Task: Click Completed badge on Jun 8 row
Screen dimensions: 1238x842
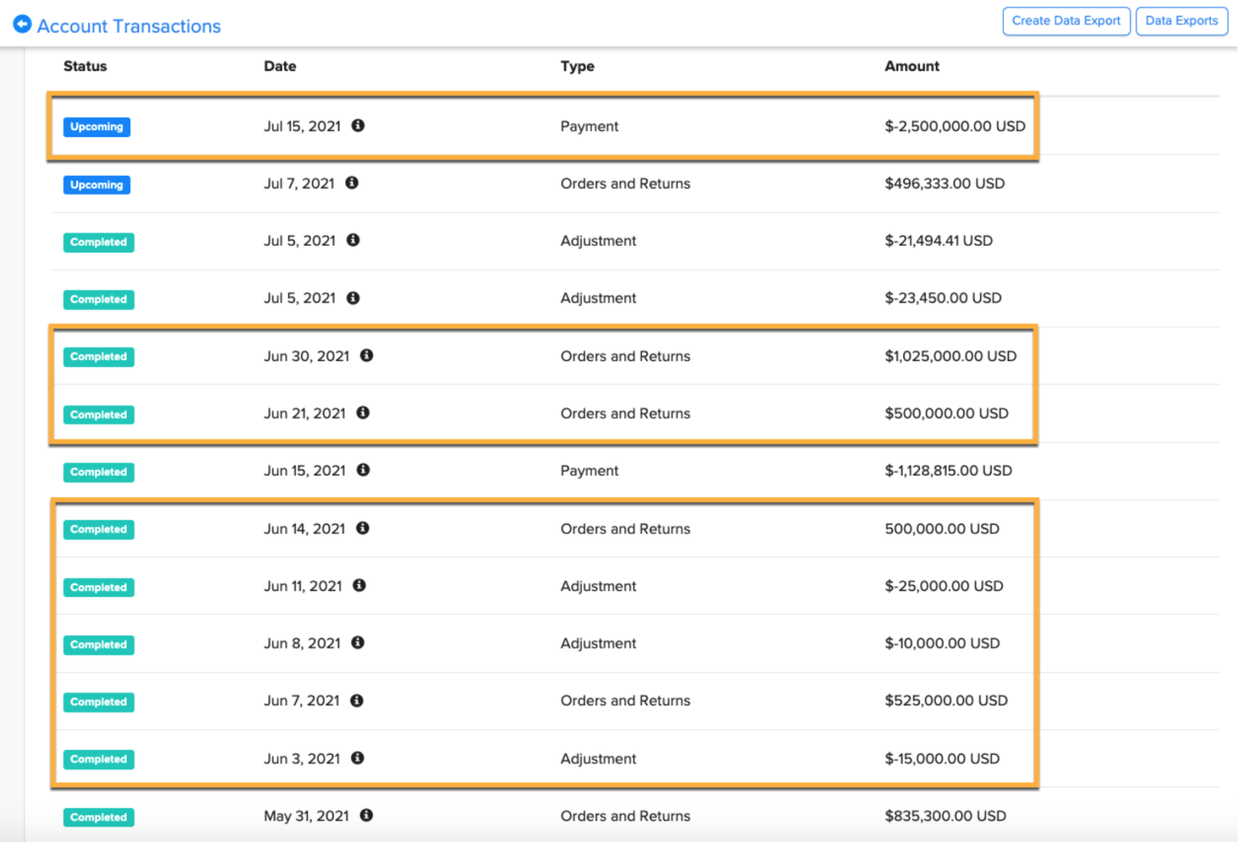Action: pyautogui.click(x=99, y=645)
